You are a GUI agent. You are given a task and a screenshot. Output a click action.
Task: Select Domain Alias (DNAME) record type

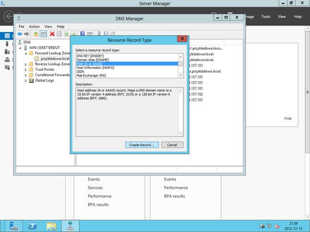pos(127,60)
